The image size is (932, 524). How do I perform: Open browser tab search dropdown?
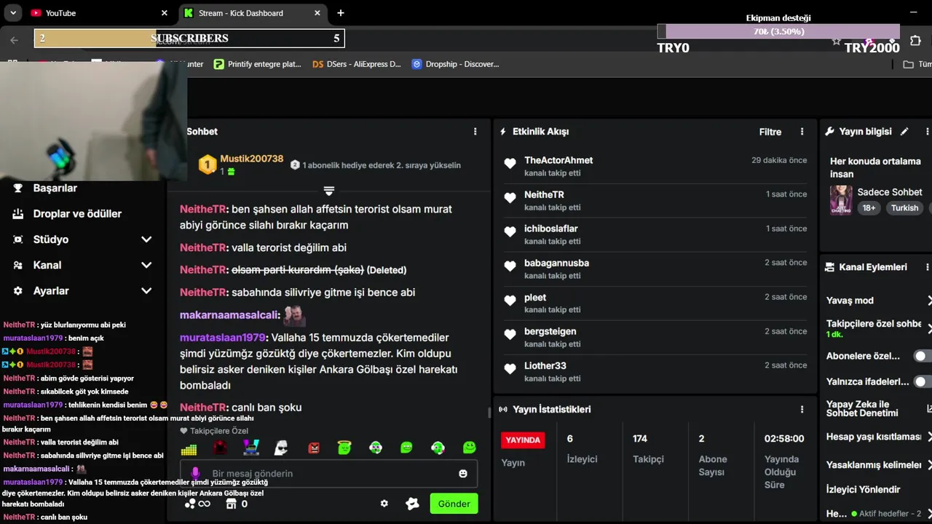[x=13, y=13]
